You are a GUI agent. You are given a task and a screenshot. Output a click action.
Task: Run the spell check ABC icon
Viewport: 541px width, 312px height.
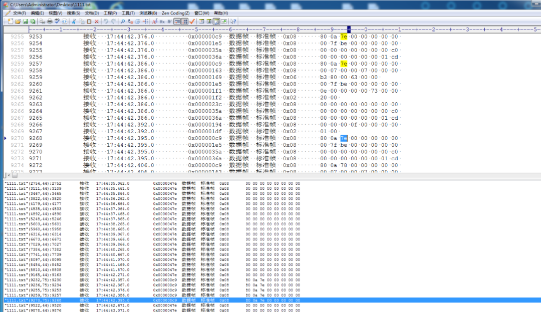coord(57,22)
